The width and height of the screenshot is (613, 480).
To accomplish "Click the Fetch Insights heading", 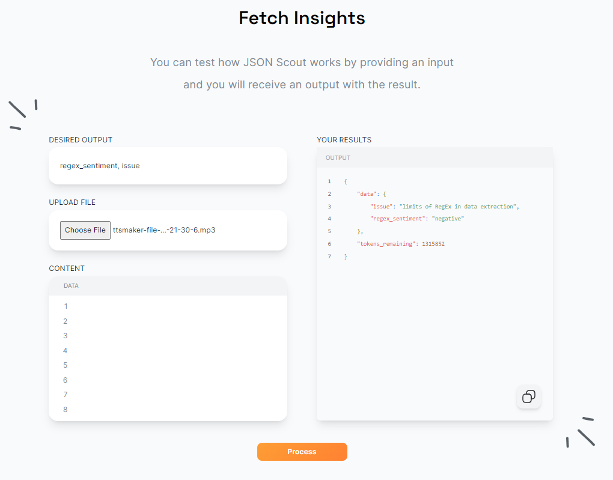I will (x=302, y=18).
